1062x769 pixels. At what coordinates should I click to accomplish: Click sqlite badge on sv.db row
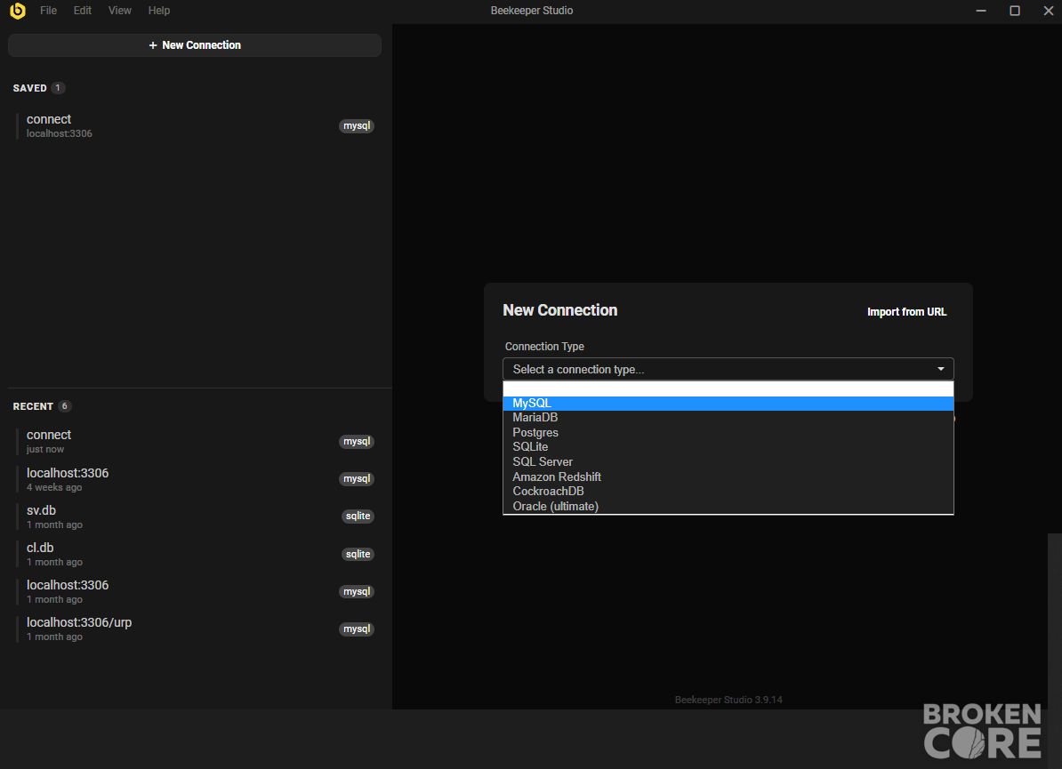(358, 517)
